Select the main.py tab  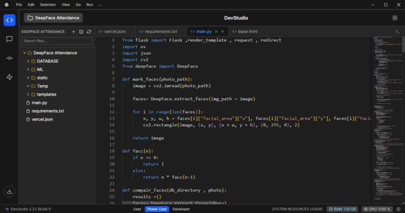tap(204, 32)
